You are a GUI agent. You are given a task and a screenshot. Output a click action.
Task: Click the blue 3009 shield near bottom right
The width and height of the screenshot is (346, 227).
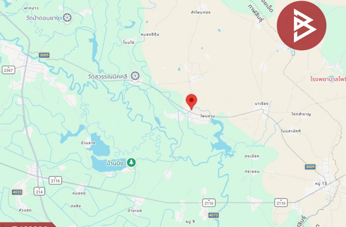[x=310, y=167]
